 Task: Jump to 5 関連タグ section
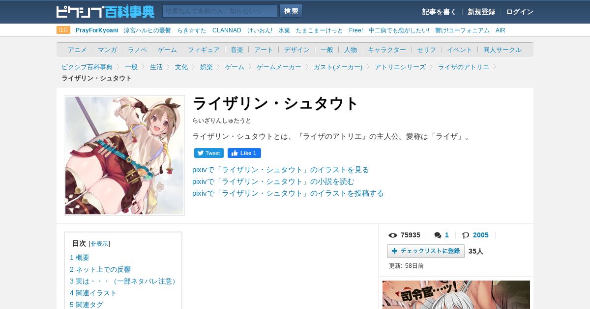[x=87, y=305]
